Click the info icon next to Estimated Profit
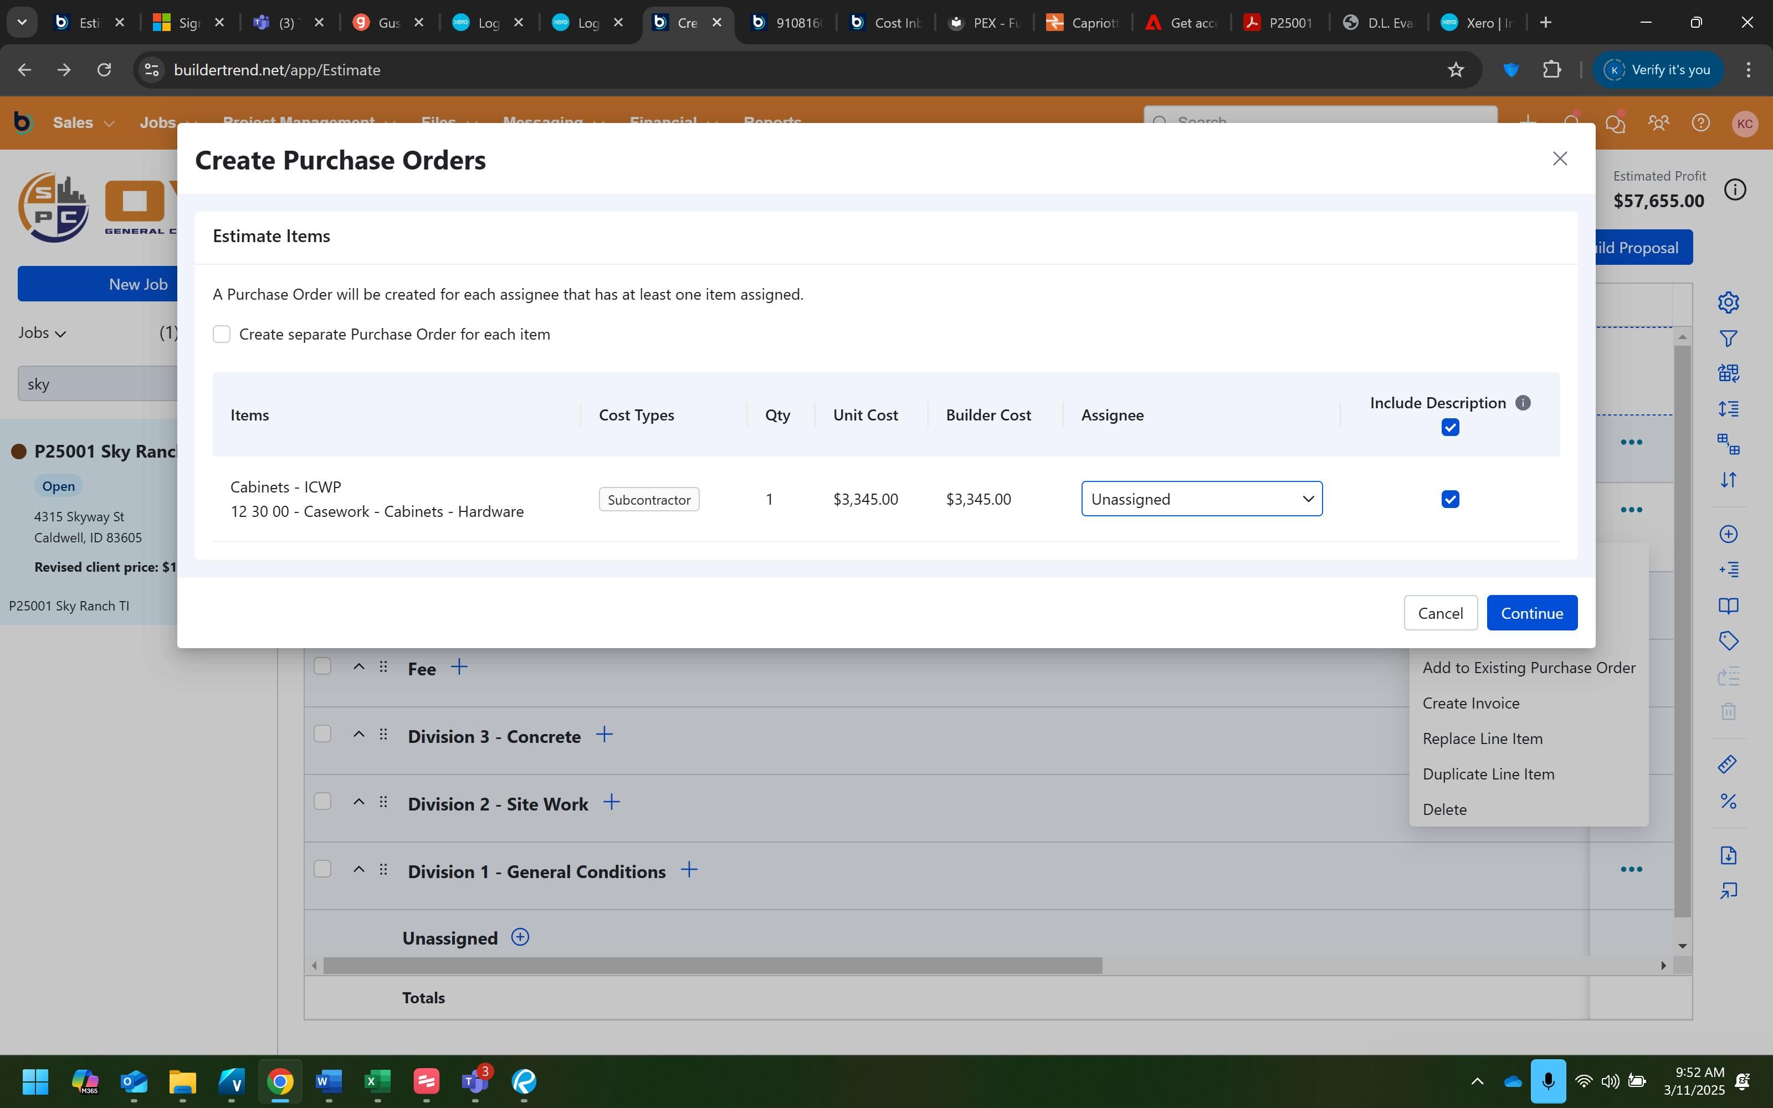 point(1734,190)
